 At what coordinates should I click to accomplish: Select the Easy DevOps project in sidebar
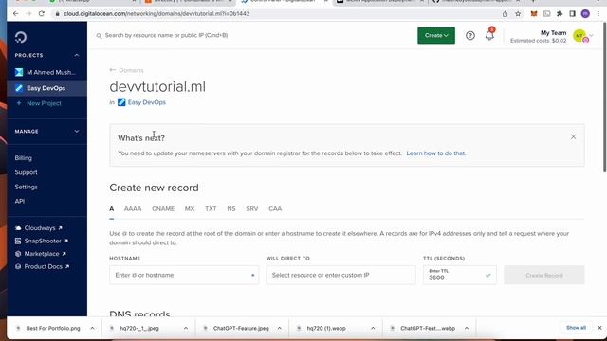pos(46,88)
